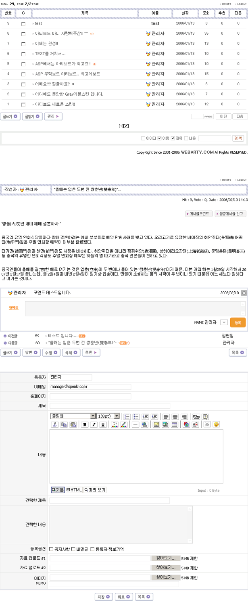
Task: Insert a numbered list
Action: tap(127, 416)
